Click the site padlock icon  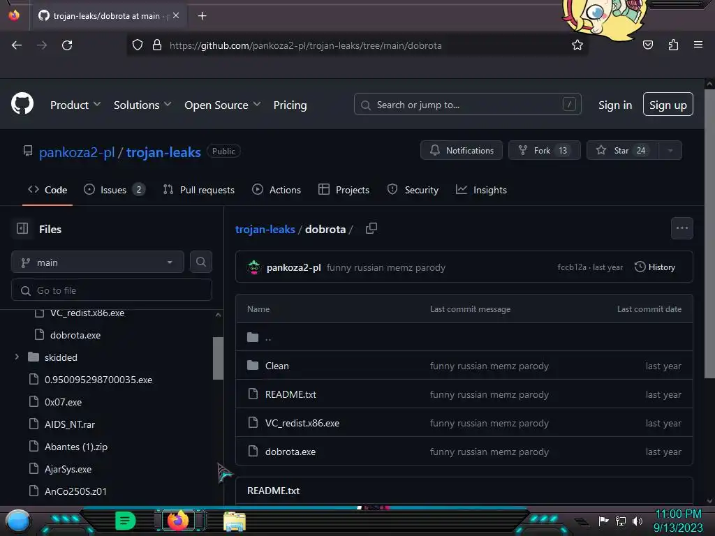tap(157, 45)
